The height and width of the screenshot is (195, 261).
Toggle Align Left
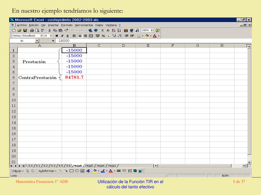(x=74, y=36)
